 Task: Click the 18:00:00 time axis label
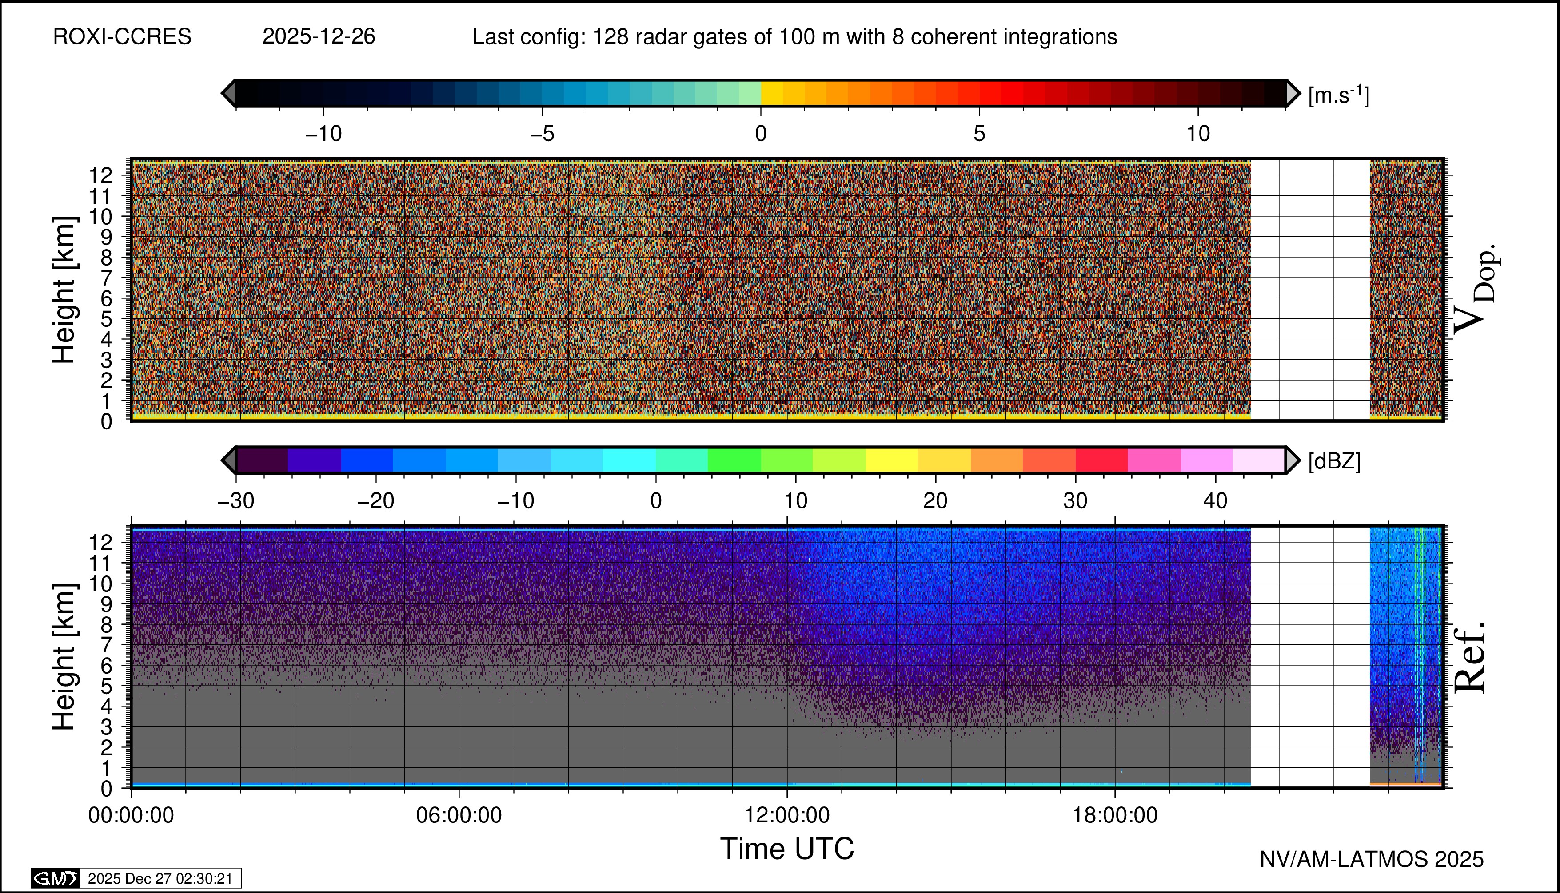[x=1115, y=815]
